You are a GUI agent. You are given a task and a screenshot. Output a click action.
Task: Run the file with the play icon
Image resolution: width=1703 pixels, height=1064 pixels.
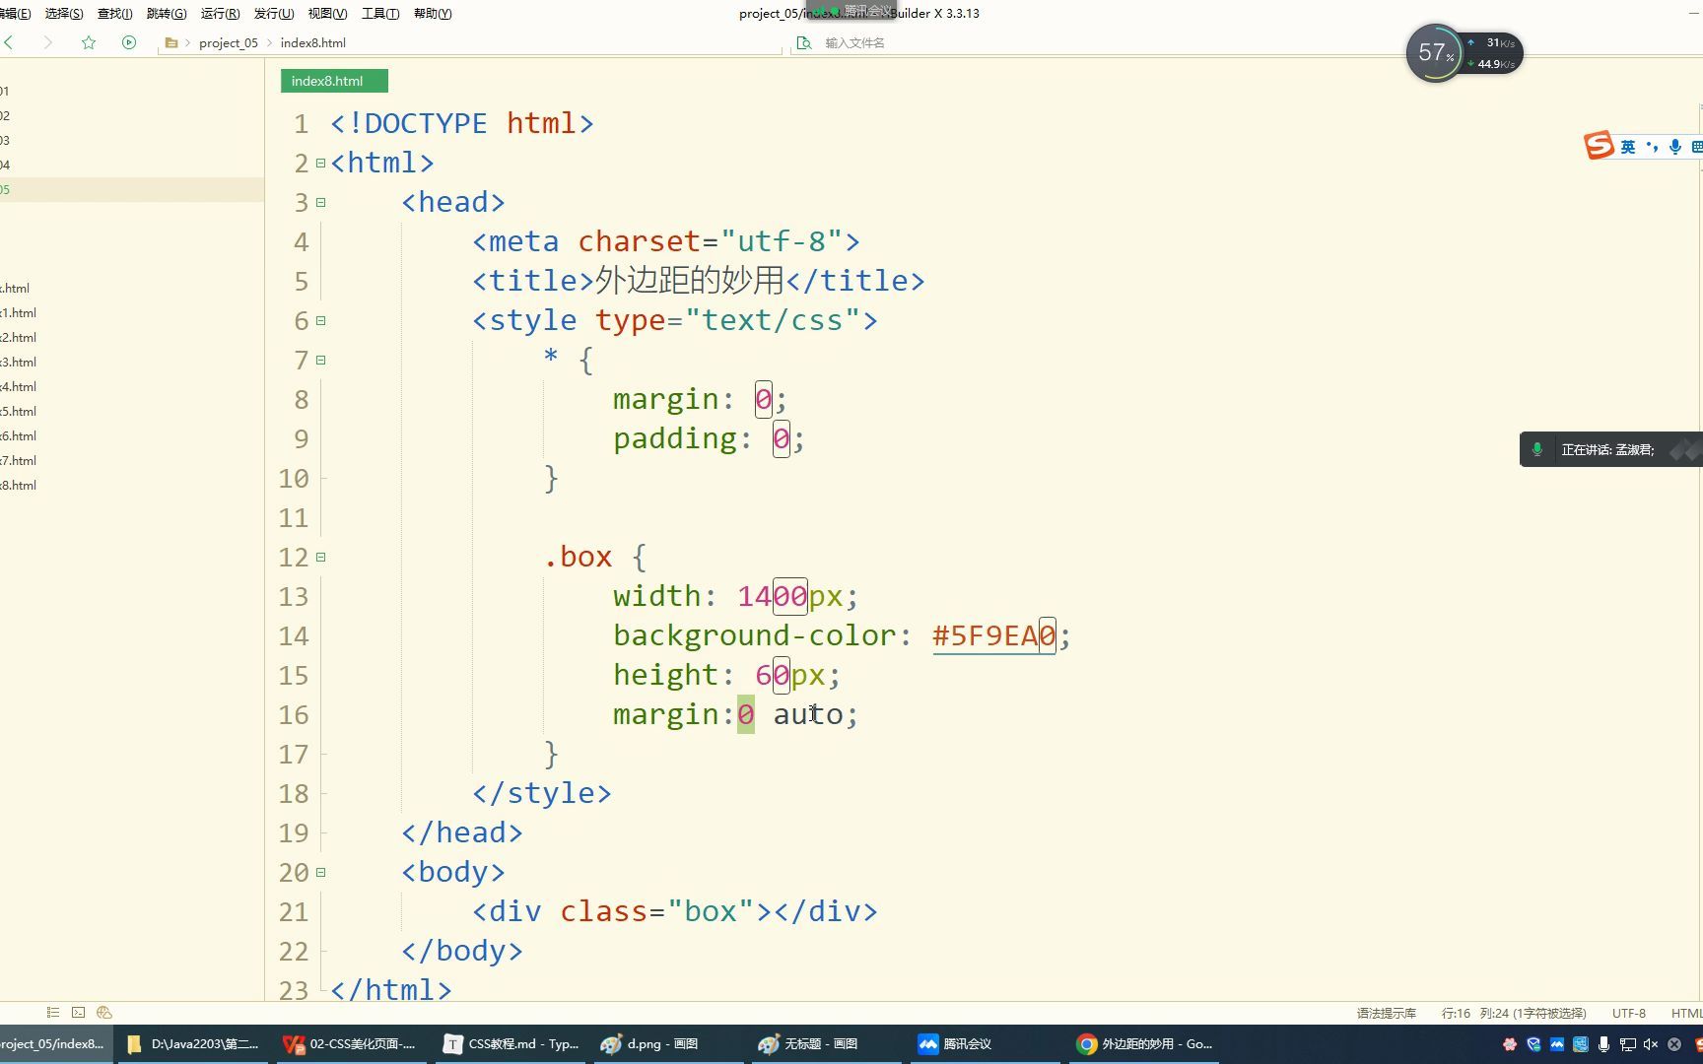[129, 42]
